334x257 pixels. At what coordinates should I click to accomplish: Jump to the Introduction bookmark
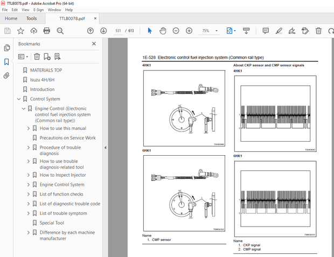pos(42,89)
